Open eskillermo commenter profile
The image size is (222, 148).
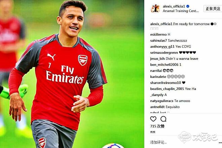click(158, 35)
